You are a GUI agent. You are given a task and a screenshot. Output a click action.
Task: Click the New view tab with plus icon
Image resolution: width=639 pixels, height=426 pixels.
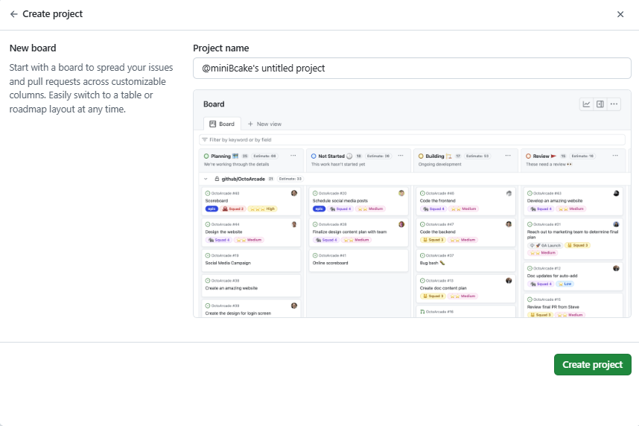click(264, 124)
